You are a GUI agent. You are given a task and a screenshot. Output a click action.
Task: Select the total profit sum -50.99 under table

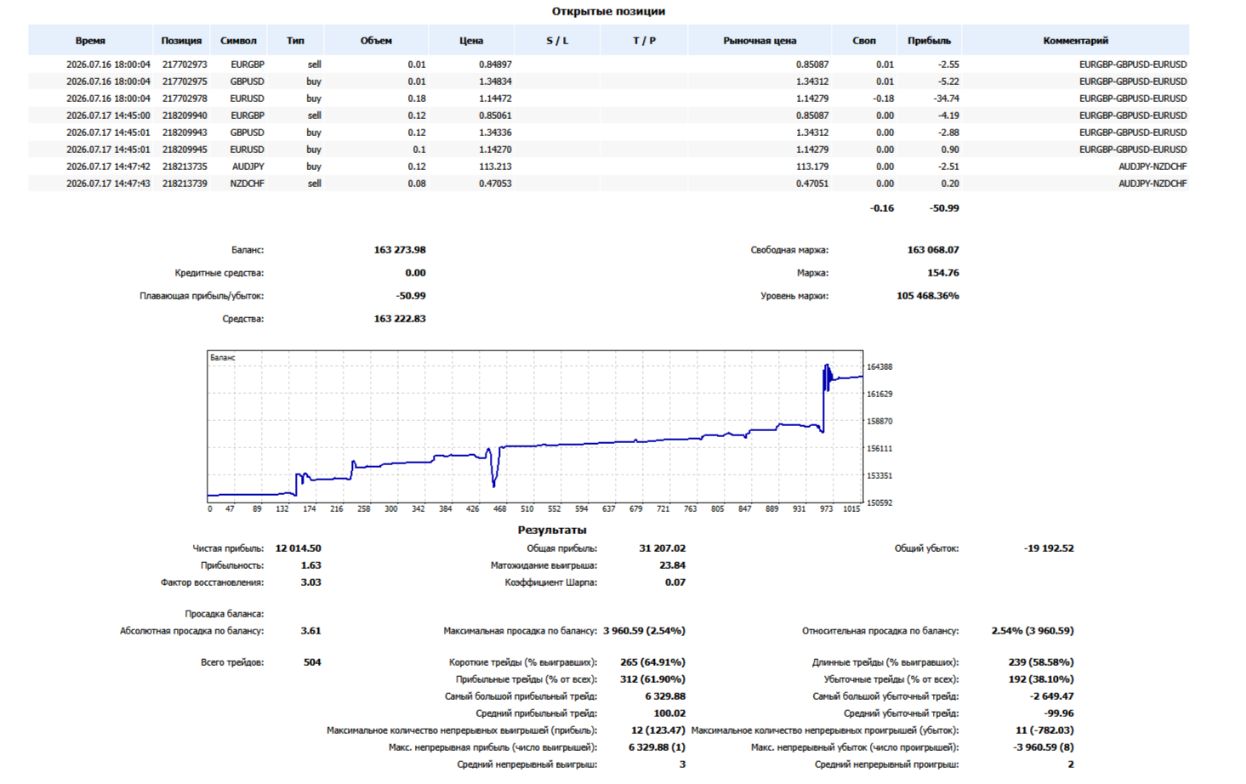[x=944, y=208]
